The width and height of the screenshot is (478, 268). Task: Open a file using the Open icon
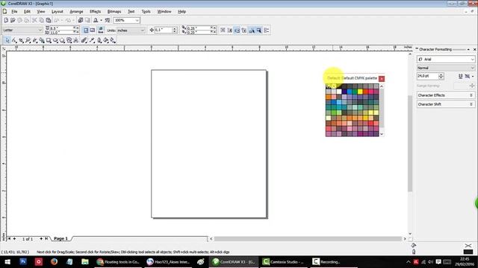click(x=13, y=20)
